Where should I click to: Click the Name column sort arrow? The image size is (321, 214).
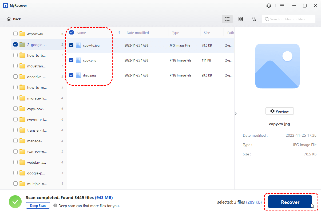(x=119, y=32)
